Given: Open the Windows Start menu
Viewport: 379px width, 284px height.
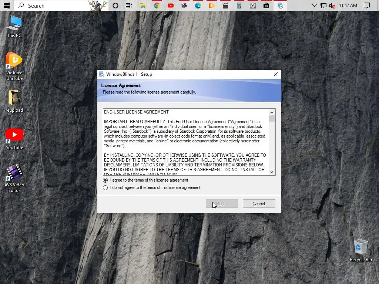Looking at the screenshot, I should click(7, 5).
